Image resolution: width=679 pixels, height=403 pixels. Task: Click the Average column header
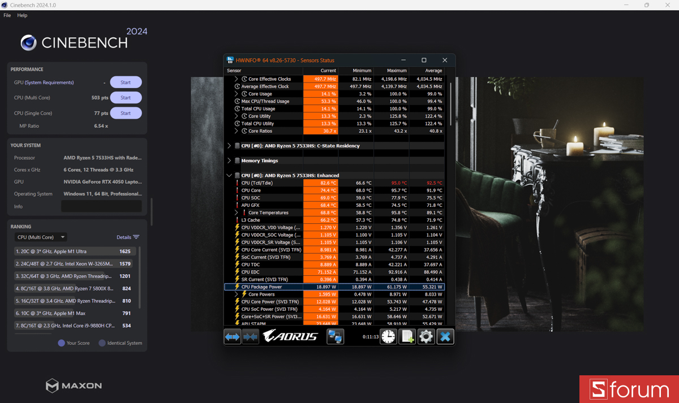pyautogui.click(x=427, y=71)
